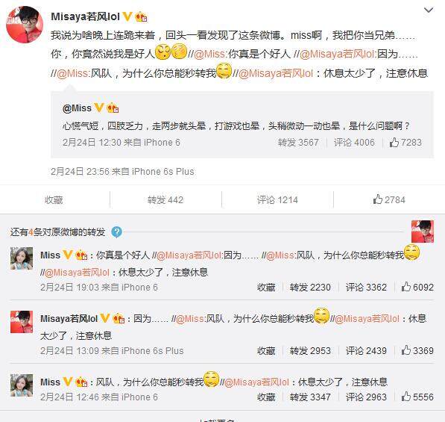The width and height of the screenshot is (445, 422).
Task: Like the 13:09 repost showing 3369
Action: [417, 350]
